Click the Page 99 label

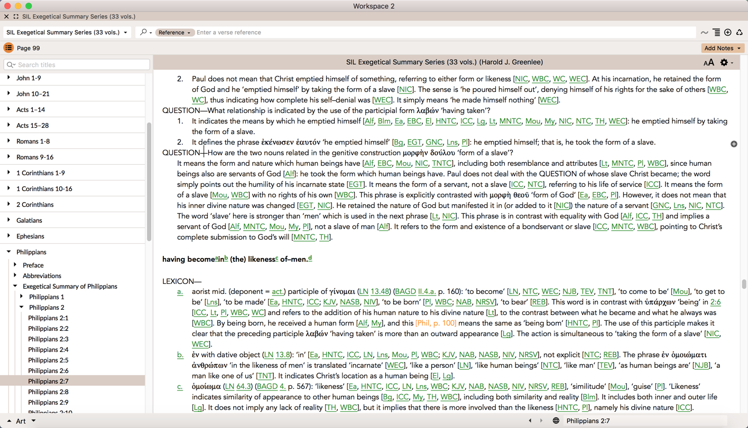[29, 48]
